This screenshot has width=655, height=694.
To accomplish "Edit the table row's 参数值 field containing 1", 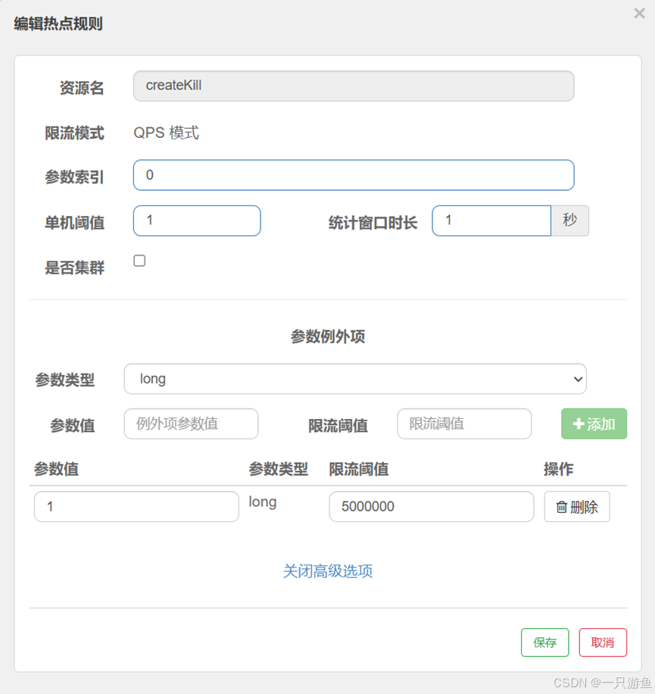I will pyautogui.click(x=136, y=506).
